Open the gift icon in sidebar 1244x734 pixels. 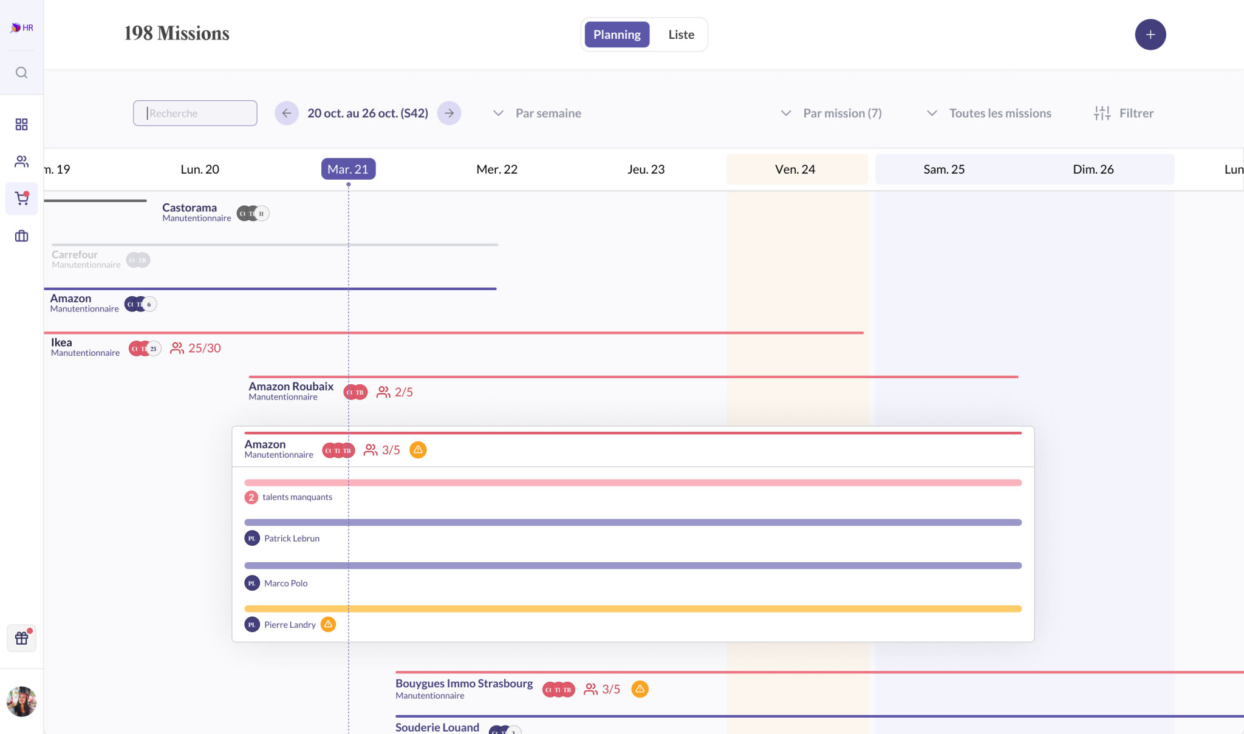coord(21,638)
